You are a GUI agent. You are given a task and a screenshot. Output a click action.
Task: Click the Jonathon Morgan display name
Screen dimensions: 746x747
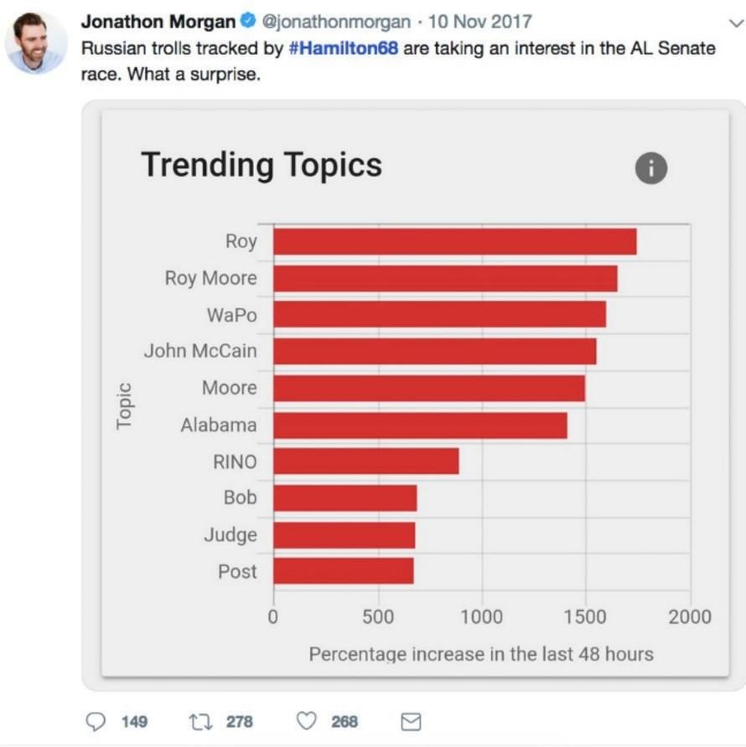[158, 22]
